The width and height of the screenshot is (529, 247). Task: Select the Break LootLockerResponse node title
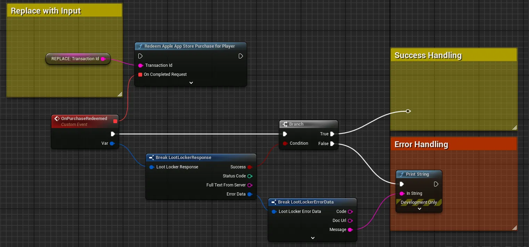click(x=201, y=158)
